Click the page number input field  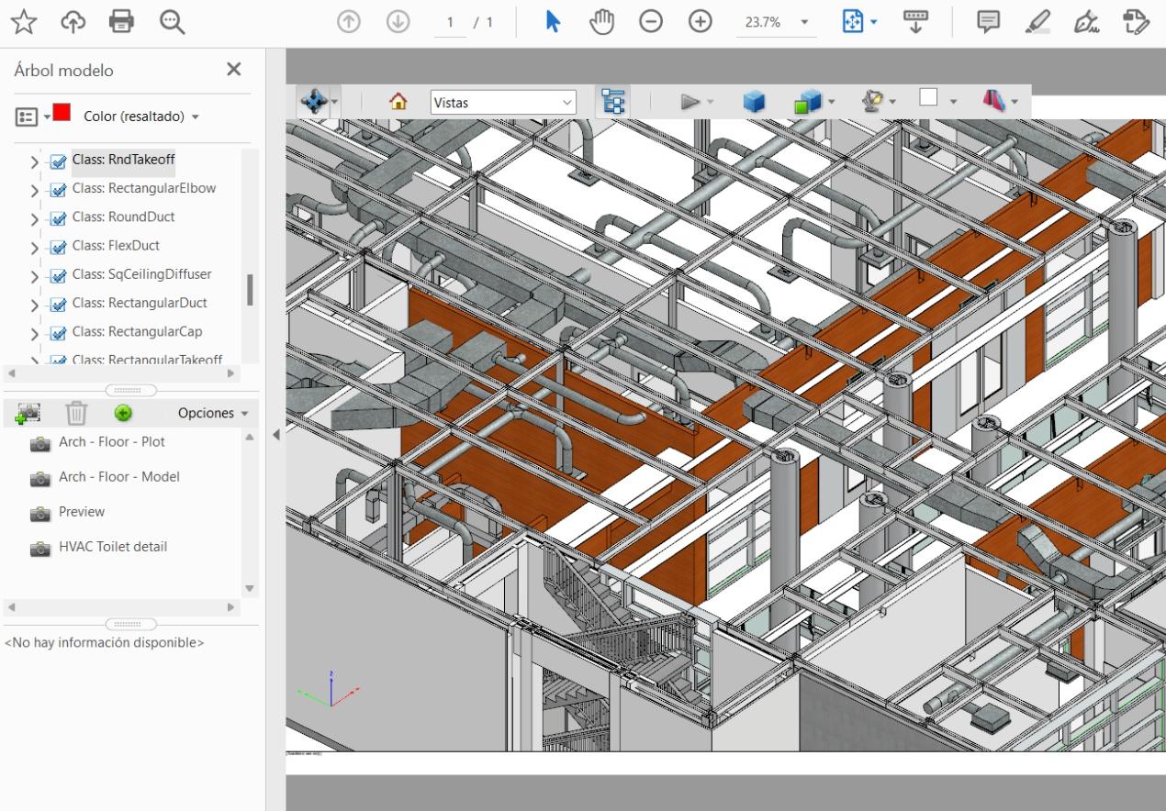coord(450,23)
